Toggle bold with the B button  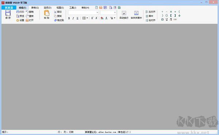(69, 18)
